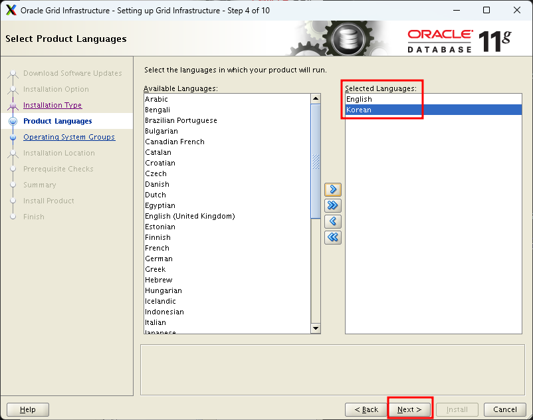Select Arabic in Available Languages

227,99
